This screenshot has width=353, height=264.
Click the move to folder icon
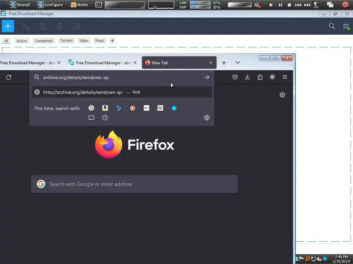tap(77, 26)
